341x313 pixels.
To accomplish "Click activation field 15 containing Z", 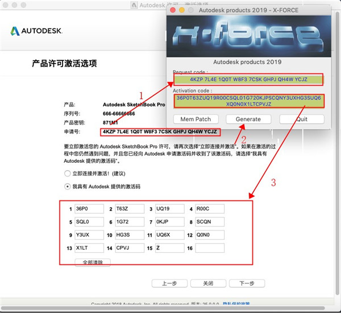I will point(170,248).
